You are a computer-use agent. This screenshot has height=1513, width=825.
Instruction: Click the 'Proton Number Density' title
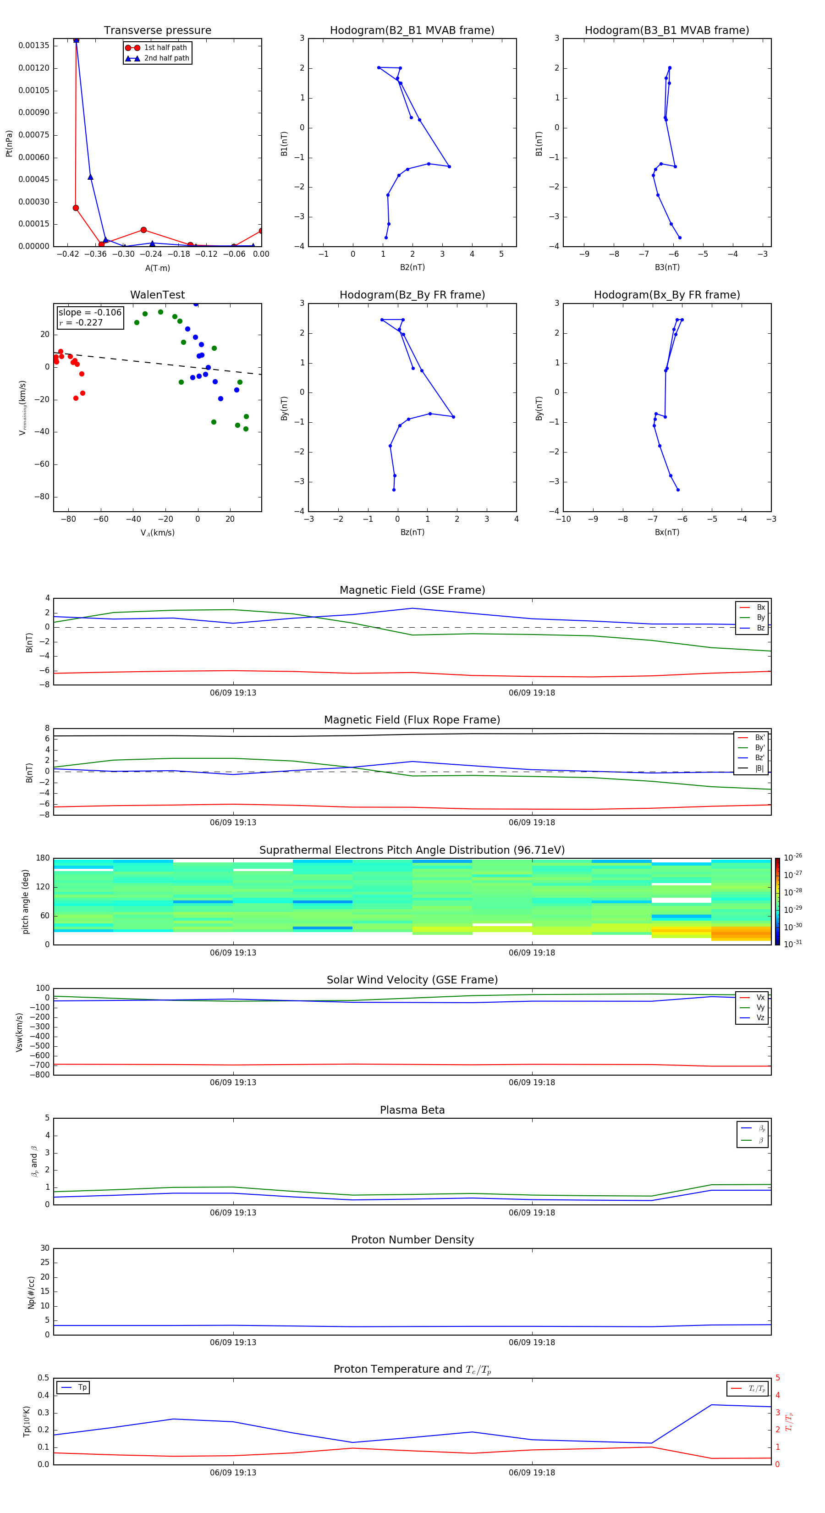click(412, 1240)
